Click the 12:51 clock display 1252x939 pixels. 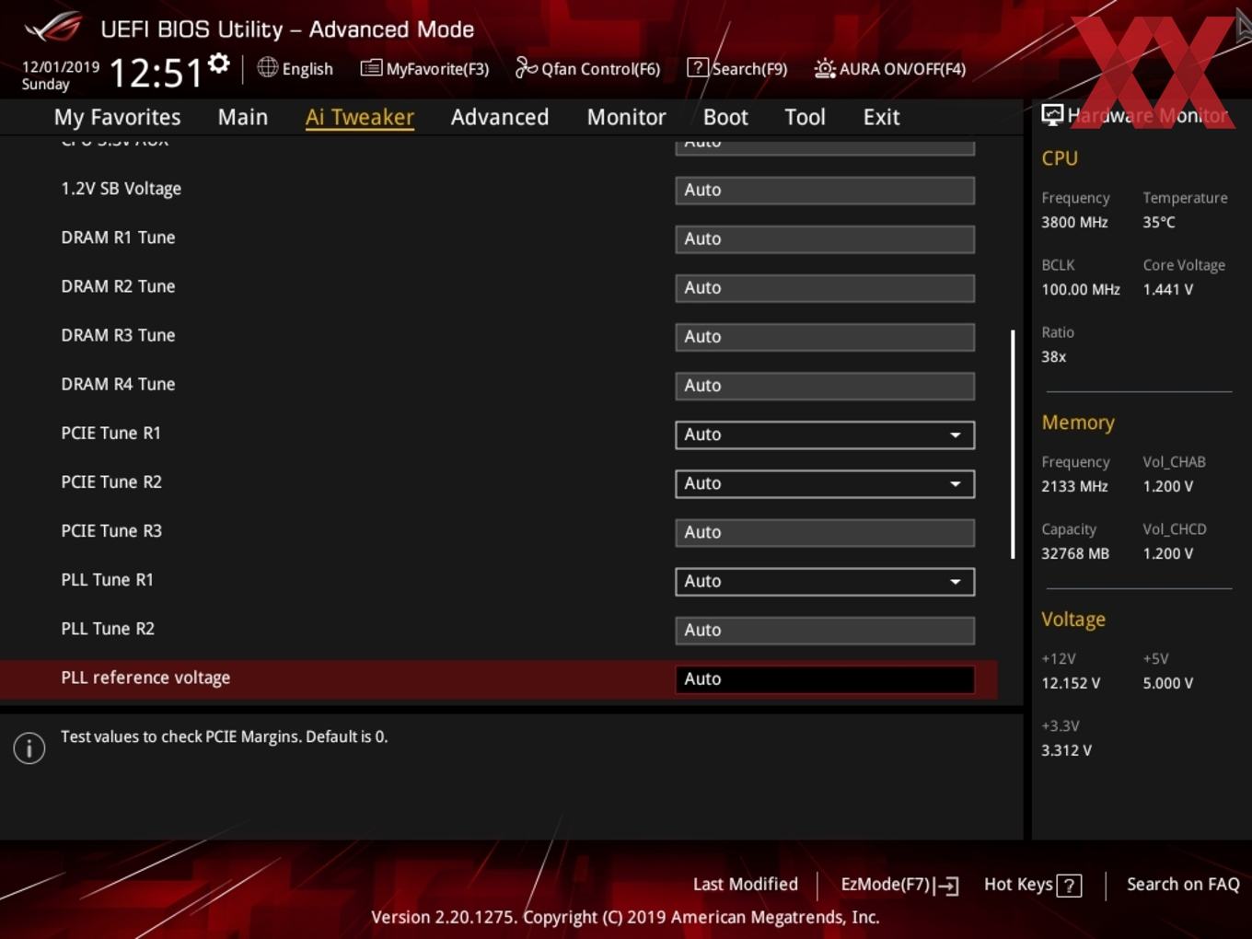click(156, 72)
